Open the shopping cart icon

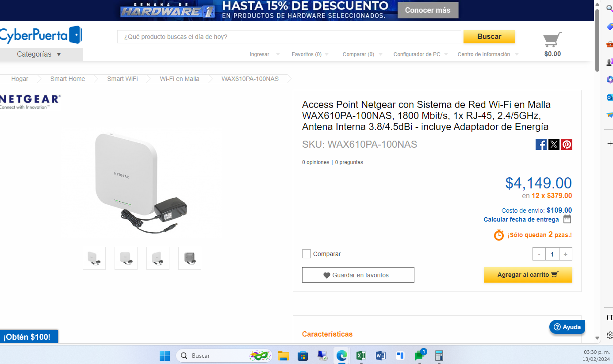pyautogui.click(x=552, y=40)
